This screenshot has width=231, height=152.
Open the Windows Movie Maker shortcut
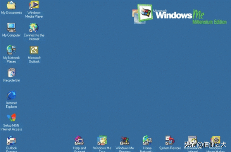(x=215, y=140)
